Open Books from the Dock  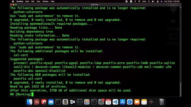tap(137, 102)
